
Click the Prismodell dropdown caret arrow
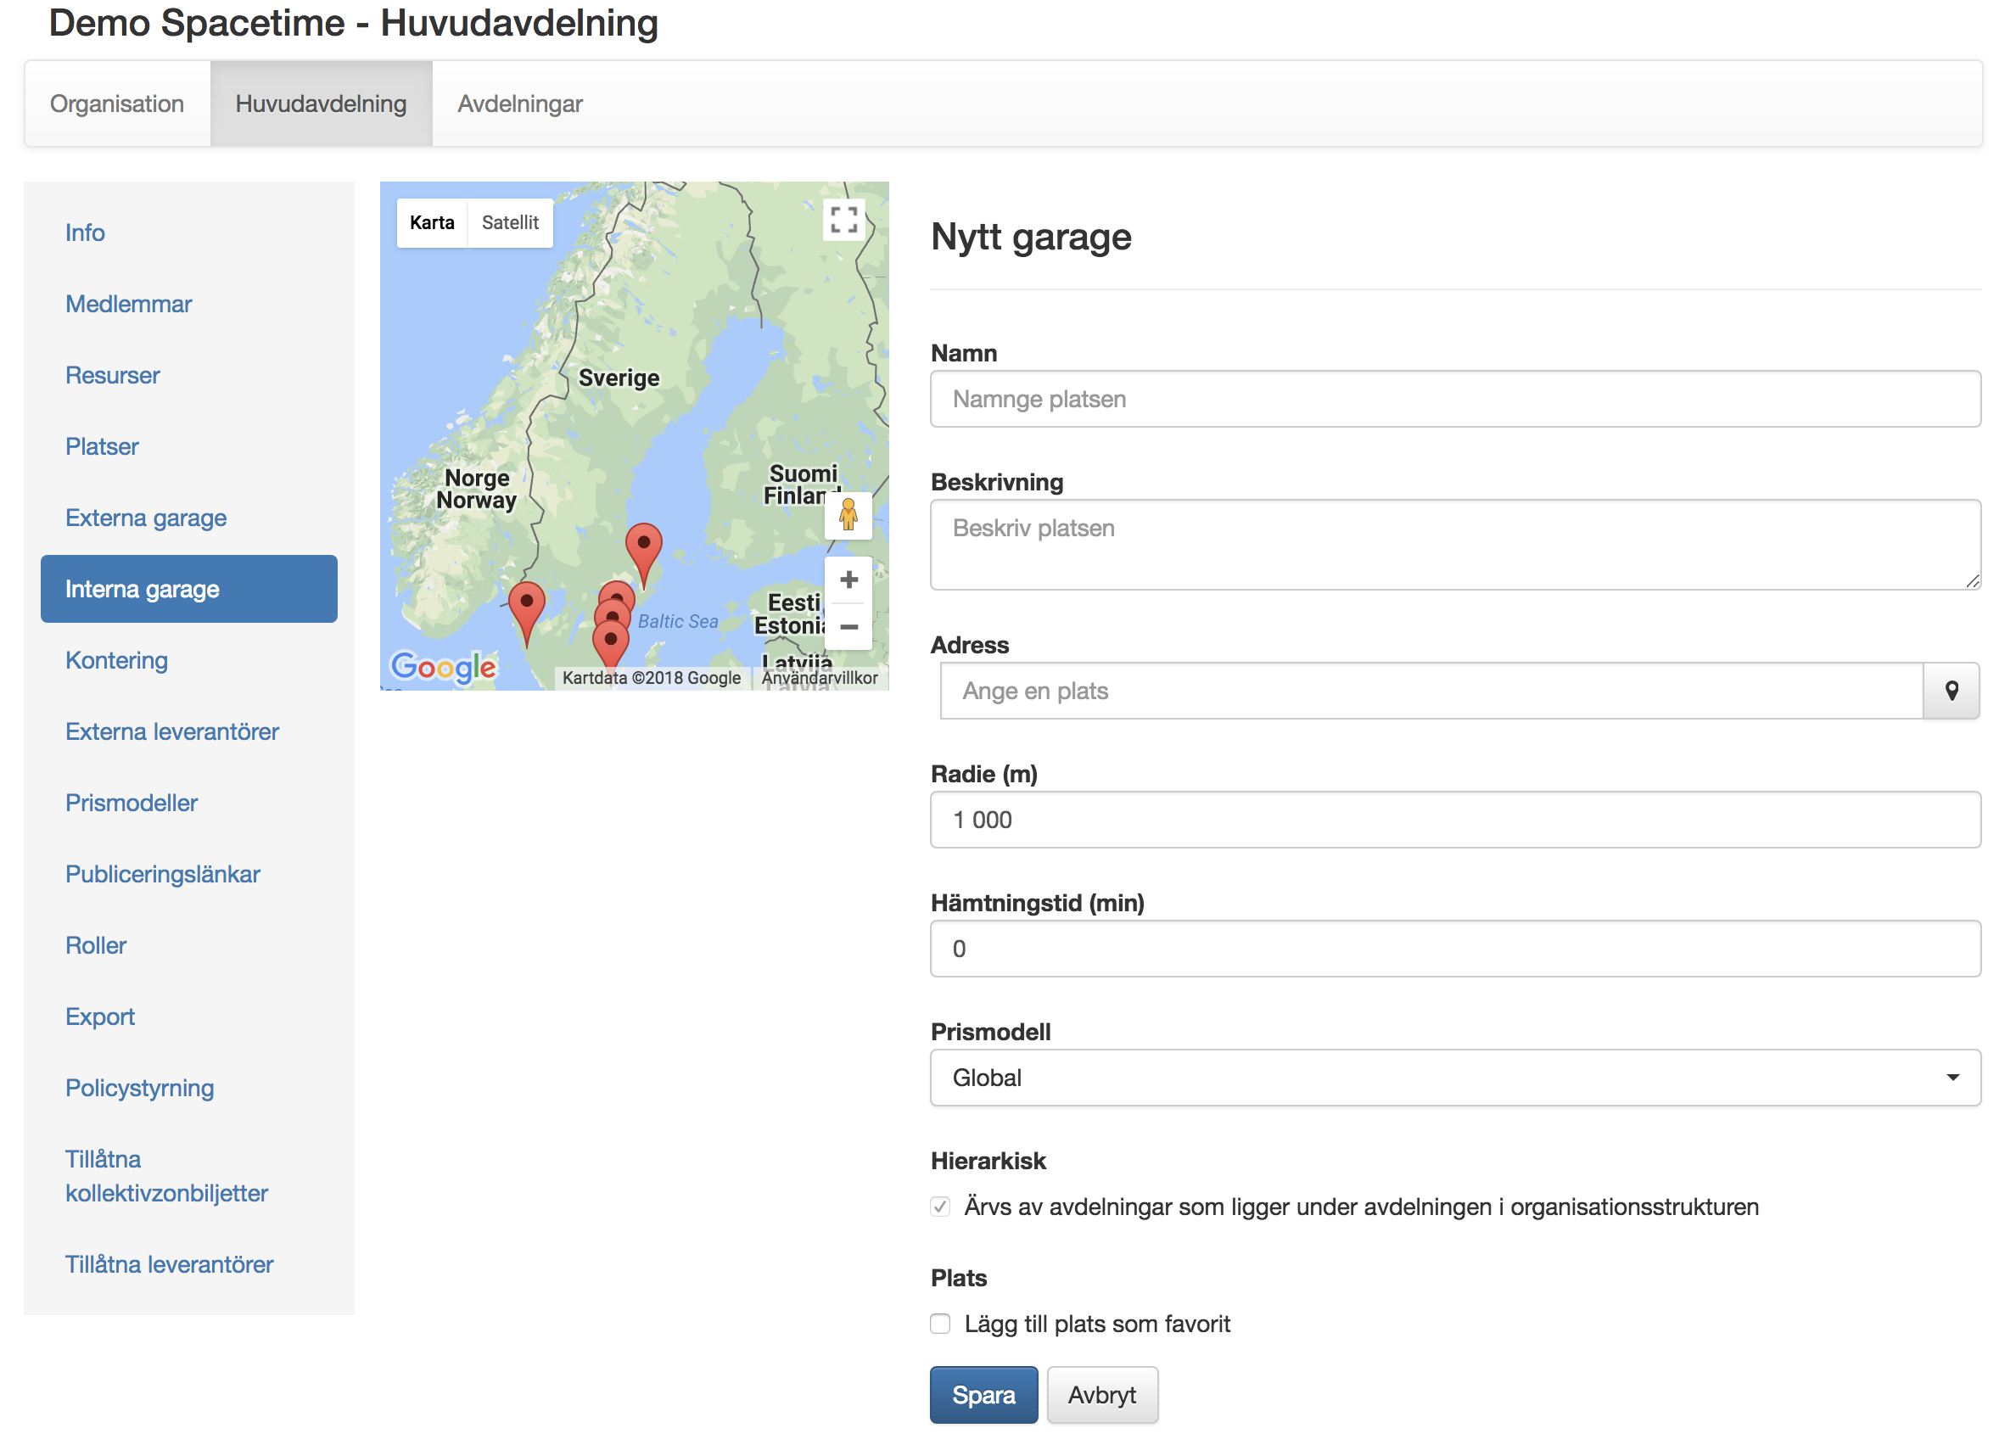pyautogui.click(x=1952, y=1078)
